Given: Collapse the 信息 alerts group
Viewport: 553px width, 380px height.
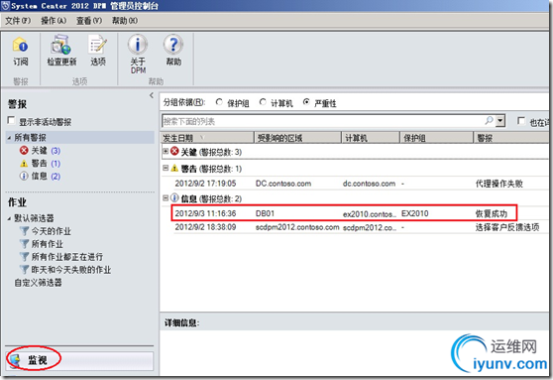Looking at the screenshot, I should point(166,198).
